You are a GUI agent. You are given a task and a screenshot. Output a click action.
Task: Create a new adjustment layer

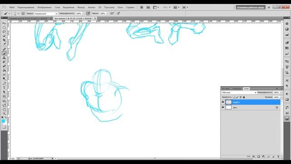click(264, 157)
